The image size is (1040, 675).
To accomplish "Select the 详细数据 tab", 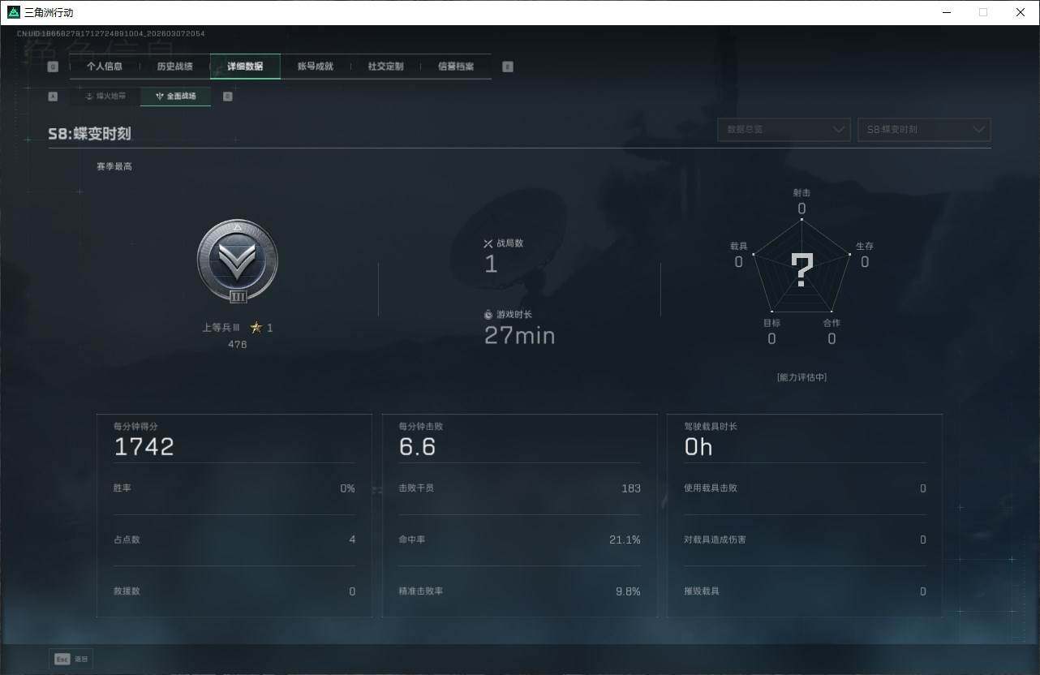I will pyautogui.click(x=245, y=67).
